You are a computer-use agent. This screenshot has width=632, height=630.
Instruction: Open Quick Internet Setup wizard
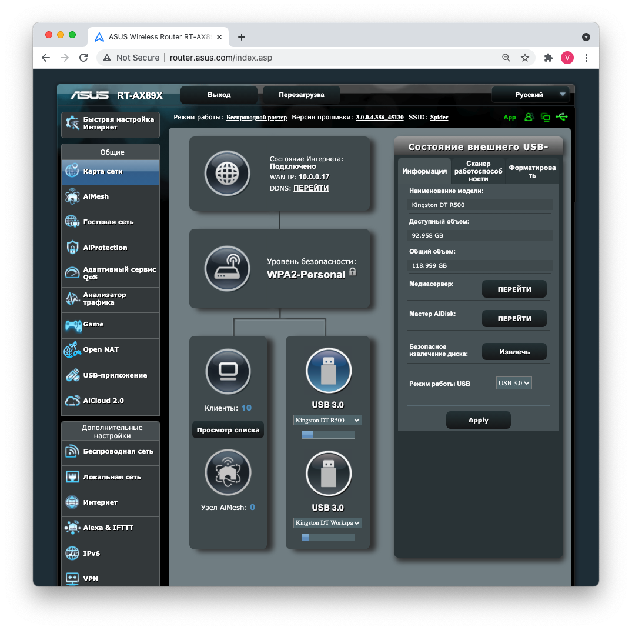(x=111, y=124)
